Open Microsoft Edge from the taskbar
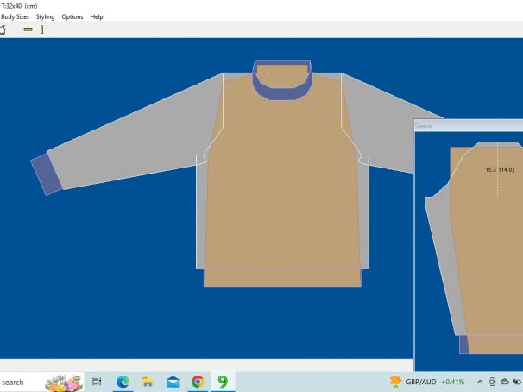This screenshot has height=392, width=523. coord(123,382)
